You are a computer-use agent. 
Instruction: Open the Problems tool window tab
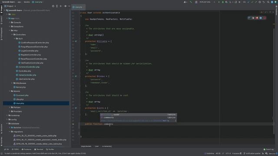pos(26,149)
